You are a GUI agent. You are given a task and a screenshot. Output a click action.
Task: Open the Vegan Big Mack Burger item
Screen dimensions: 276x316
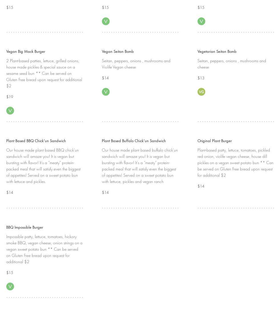[x=26, y=52]
